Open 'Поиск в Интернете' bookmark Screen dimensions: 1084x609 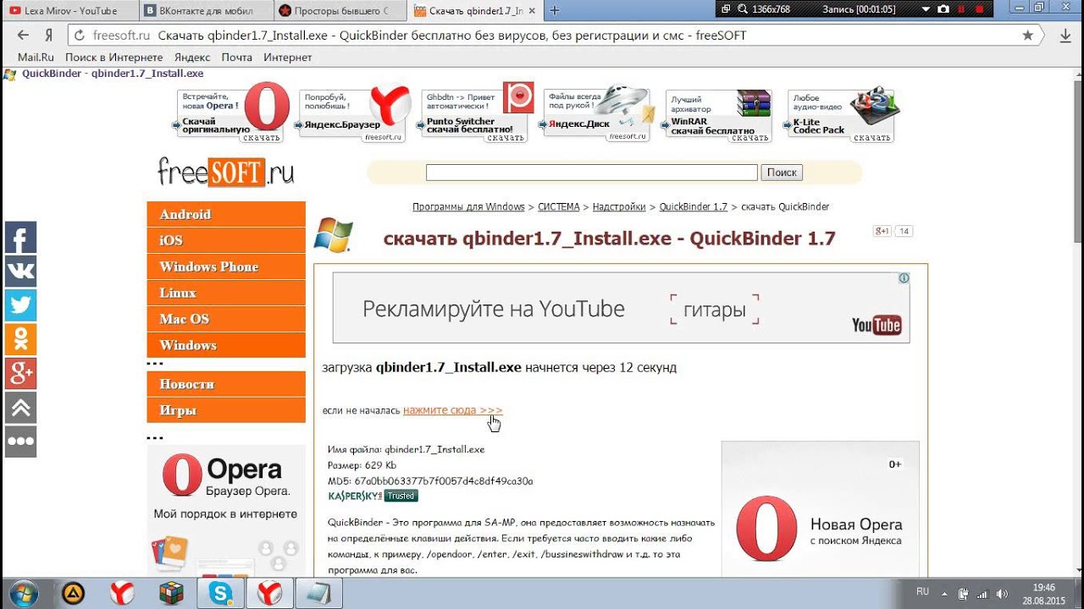click(113, 58)
